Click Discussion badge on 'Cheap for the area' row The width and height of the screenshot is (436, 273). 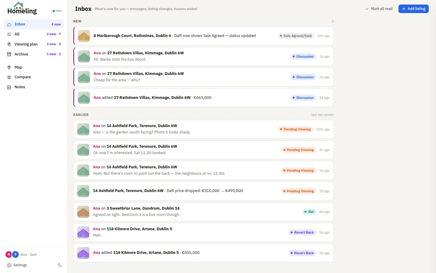tap(303, 77)
